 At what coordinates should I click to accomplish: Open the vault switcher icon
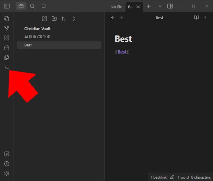click(x=7, y=154)
